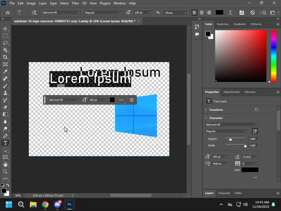Select the Dodge tool
This screenshot has width=281, height=211.
5,129
